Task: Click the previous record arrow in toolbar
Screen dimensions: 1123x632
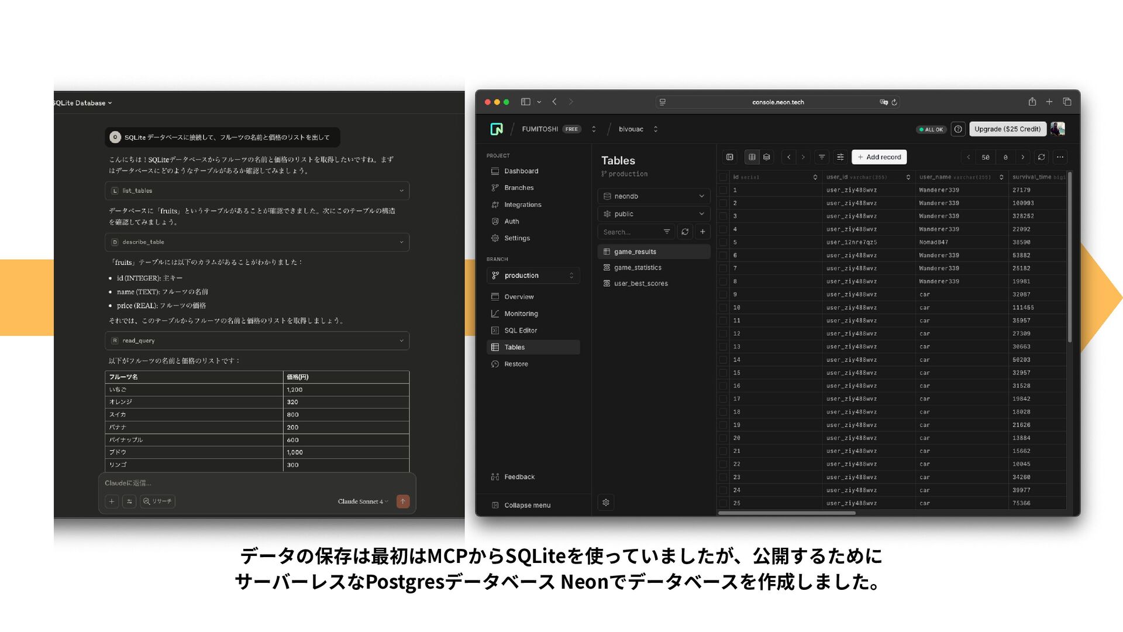Action: click(x=789, y=157)
